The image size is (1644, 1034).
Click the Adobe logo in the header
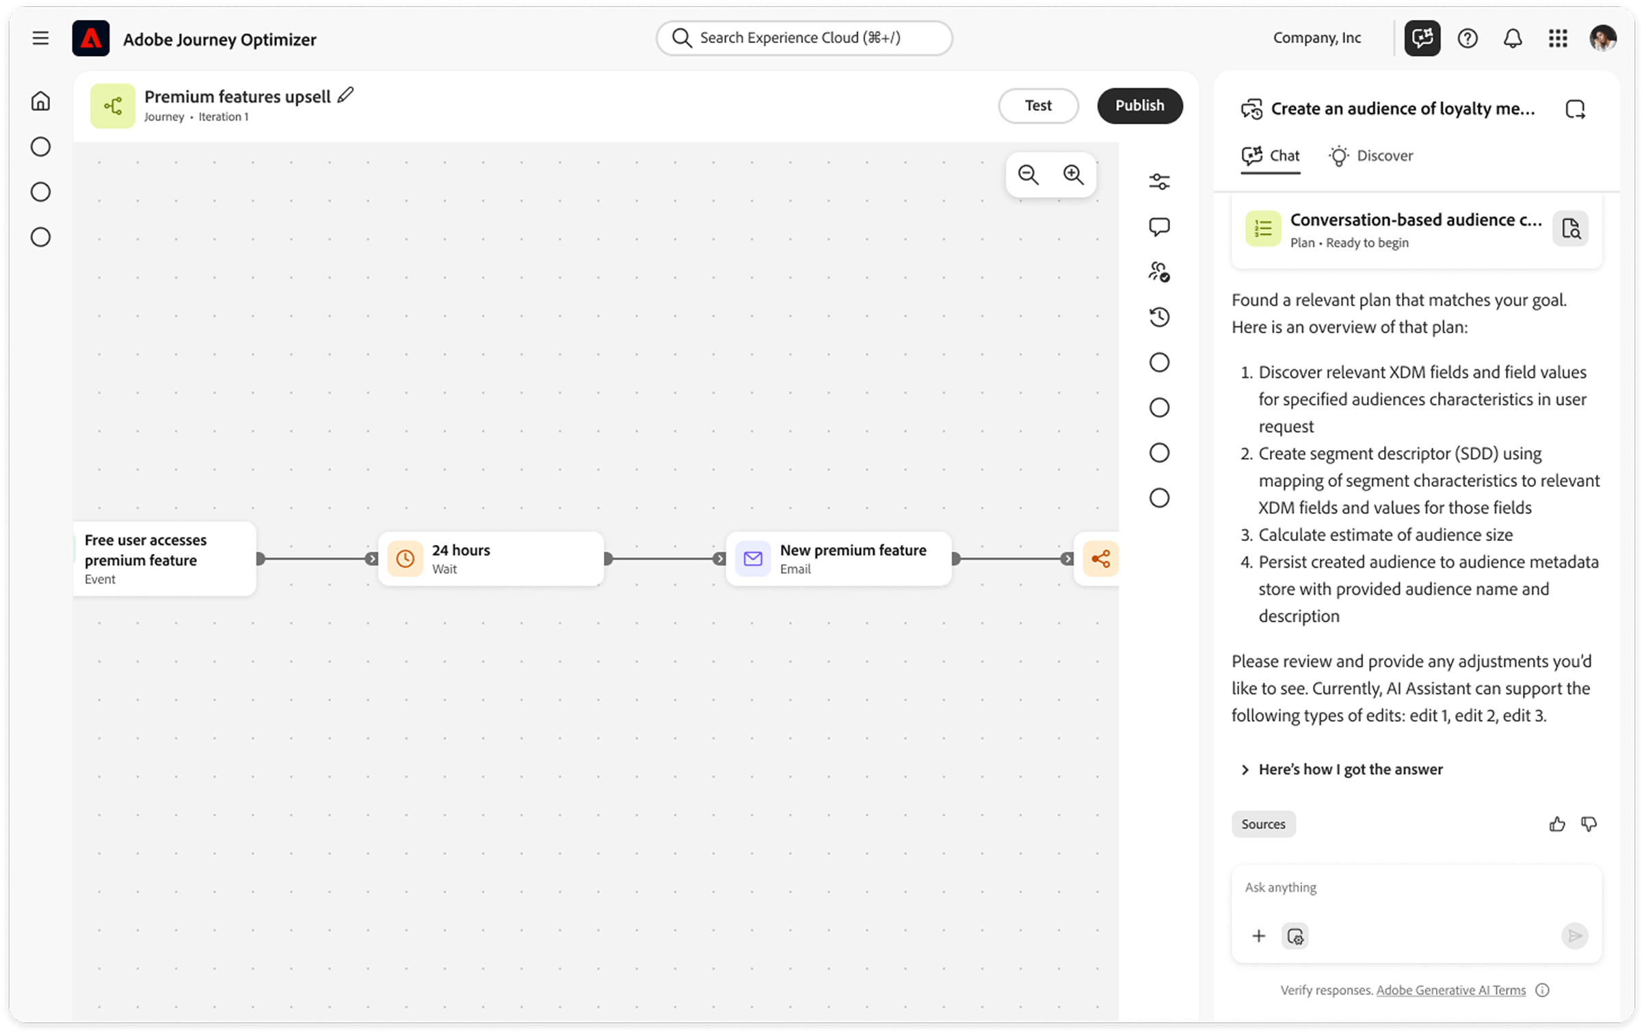91,38
